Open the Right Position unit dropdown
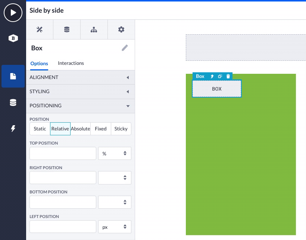Screen dimensions: 306x240 coord(115,178)
